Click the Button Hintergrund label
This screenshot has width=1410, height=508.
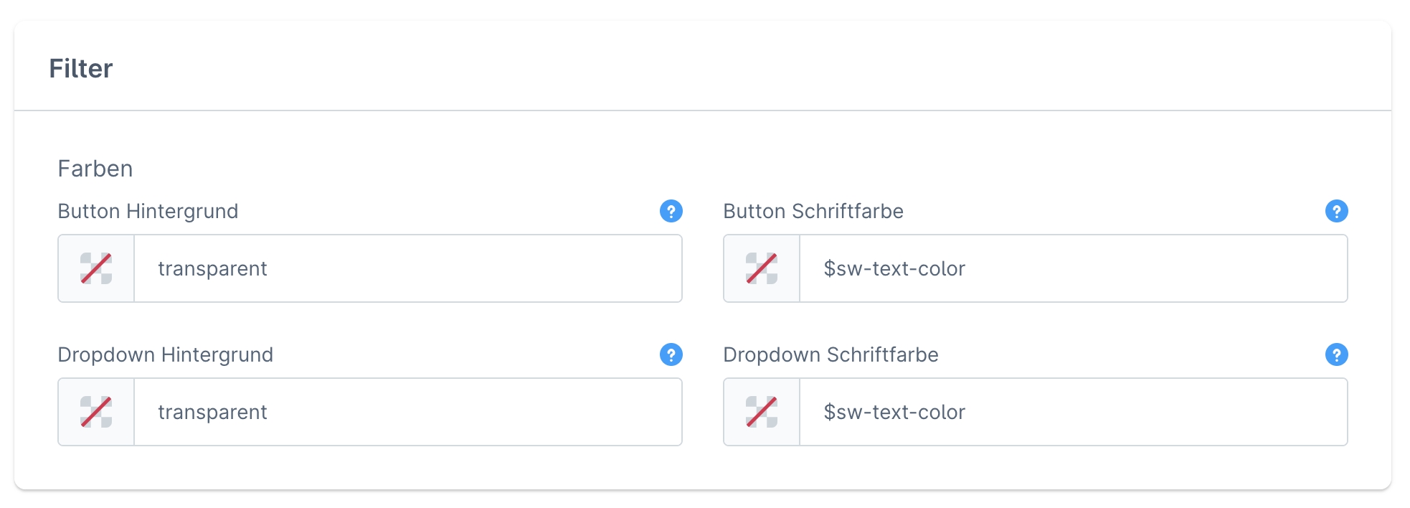coord(148,212)
